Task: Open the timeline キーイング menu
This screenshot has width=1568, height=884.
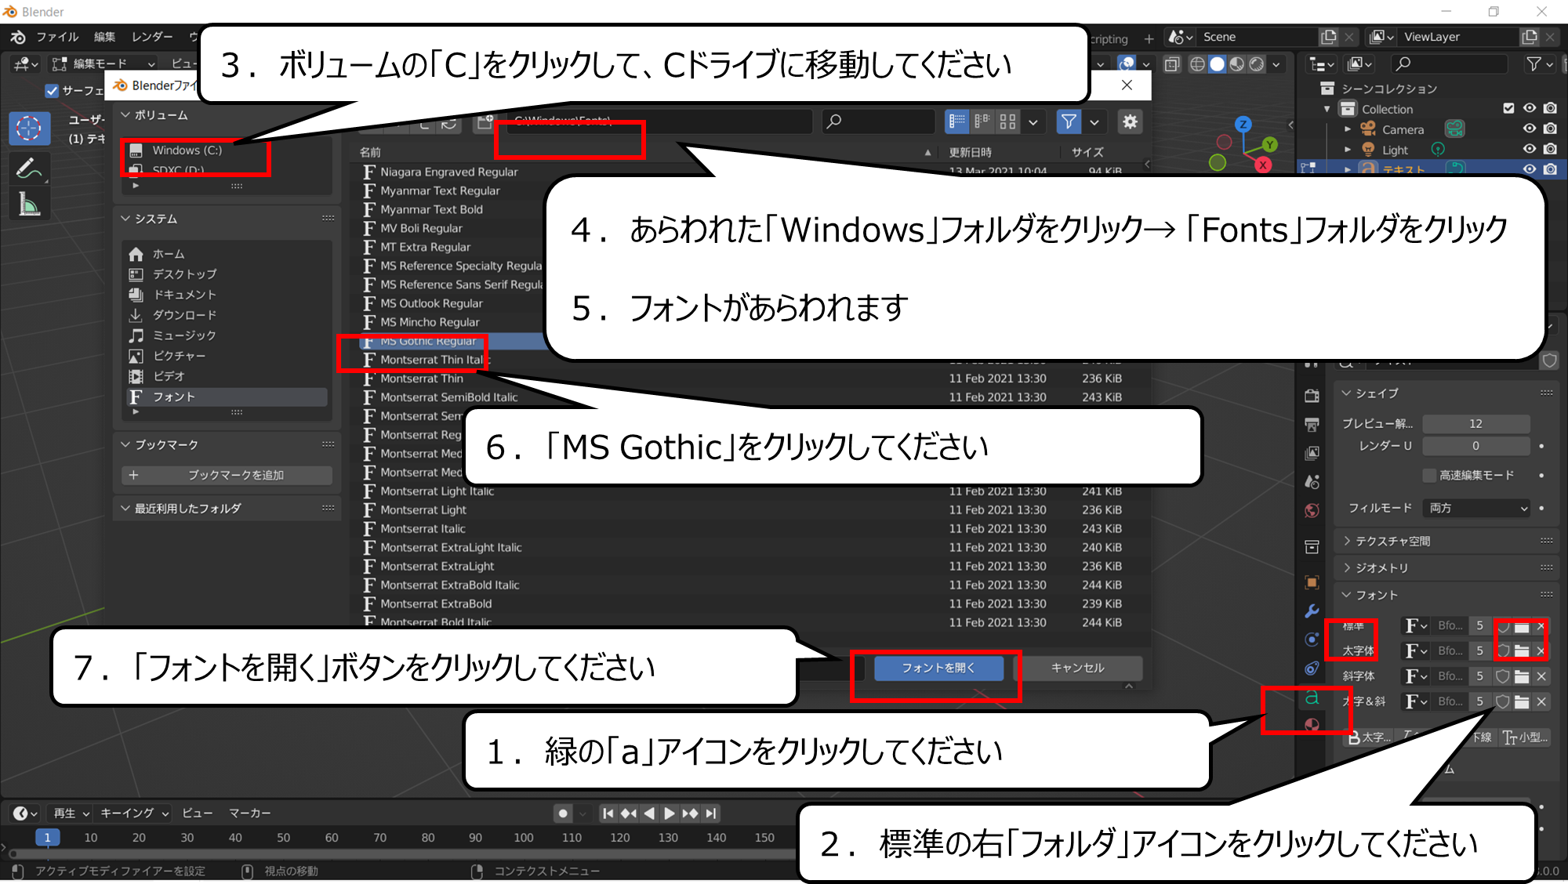Action: [134, 813]
